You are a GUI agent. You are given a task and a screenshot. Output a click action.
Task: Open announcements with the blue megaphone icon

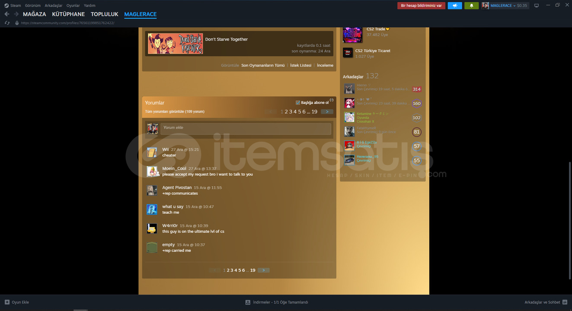click(x=455, y=6)
